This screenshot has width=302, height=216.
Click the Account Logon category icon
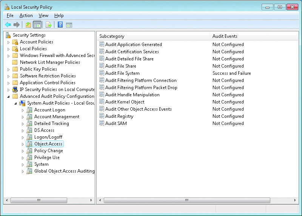(29, 110)
